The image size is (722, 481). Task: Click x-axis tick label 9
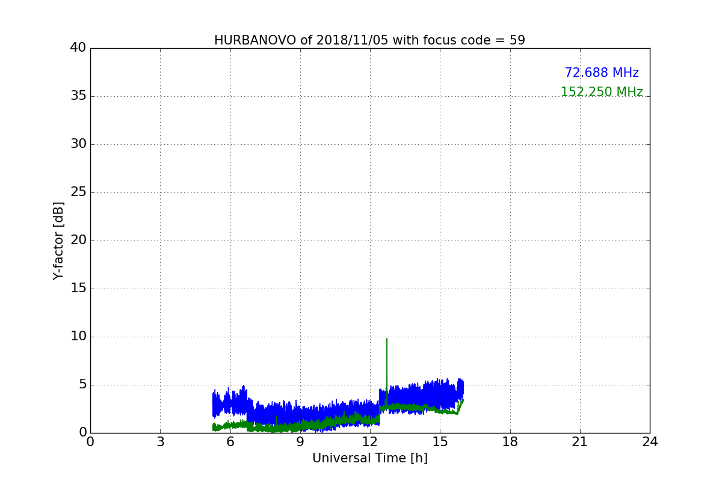(x=300, y=442)
